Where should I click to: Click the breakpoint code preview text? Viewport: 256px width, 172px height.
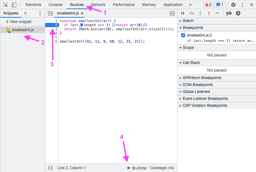pos(220,41)
